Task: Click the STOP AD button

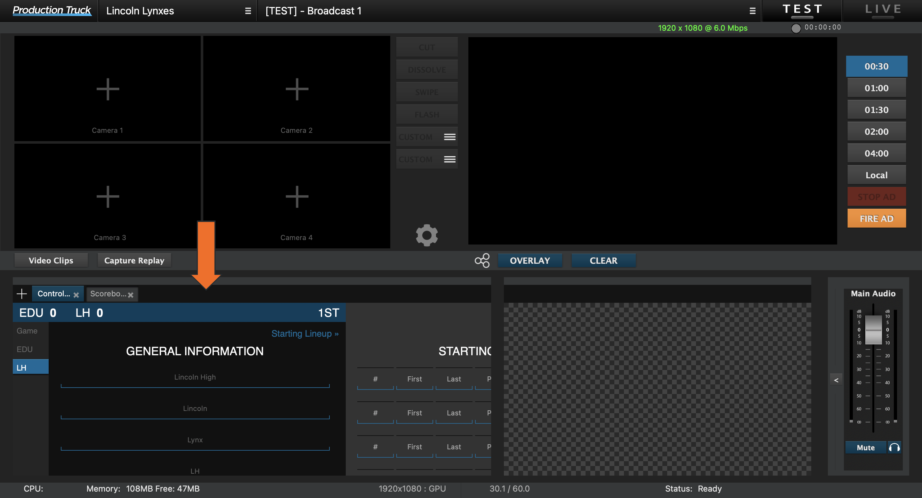Action: [x=876, y=197]
